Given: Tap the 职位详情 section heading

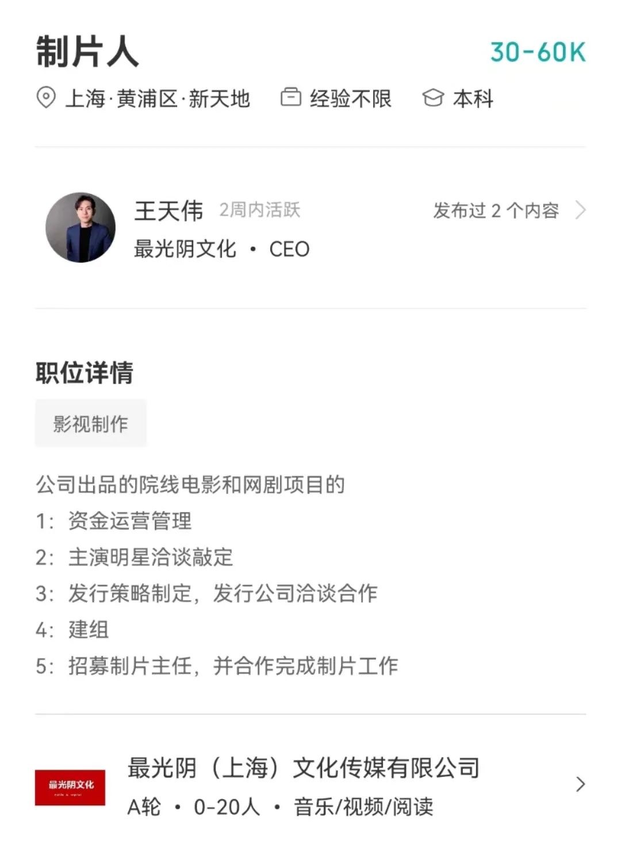Looking at the screenshot, I should [x=85, y=373].
